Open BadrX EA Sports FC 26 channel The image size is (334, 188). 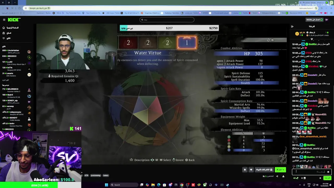click(x=16, y=96)
